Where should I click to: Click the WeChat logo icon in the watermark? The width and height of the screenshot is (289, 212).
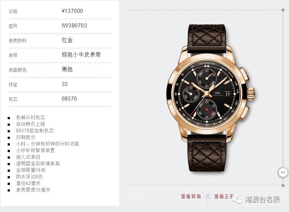237,199
